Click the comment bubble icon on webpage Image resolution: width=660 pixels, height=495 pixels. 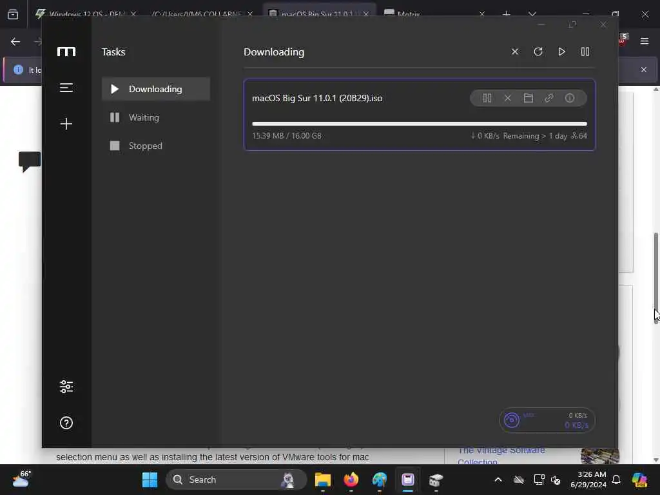30,162
